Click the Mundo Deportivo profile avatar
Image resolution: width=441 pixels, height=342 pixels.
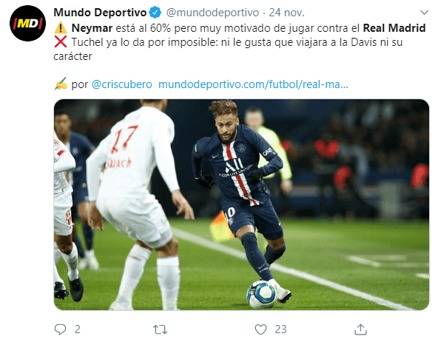click(x=27, y=23)
